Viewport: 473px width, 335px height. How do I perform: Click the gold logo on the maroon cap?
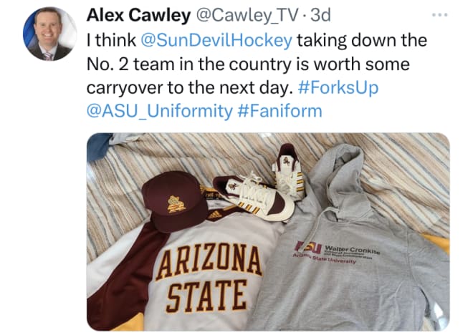click(x=177, y=204)
